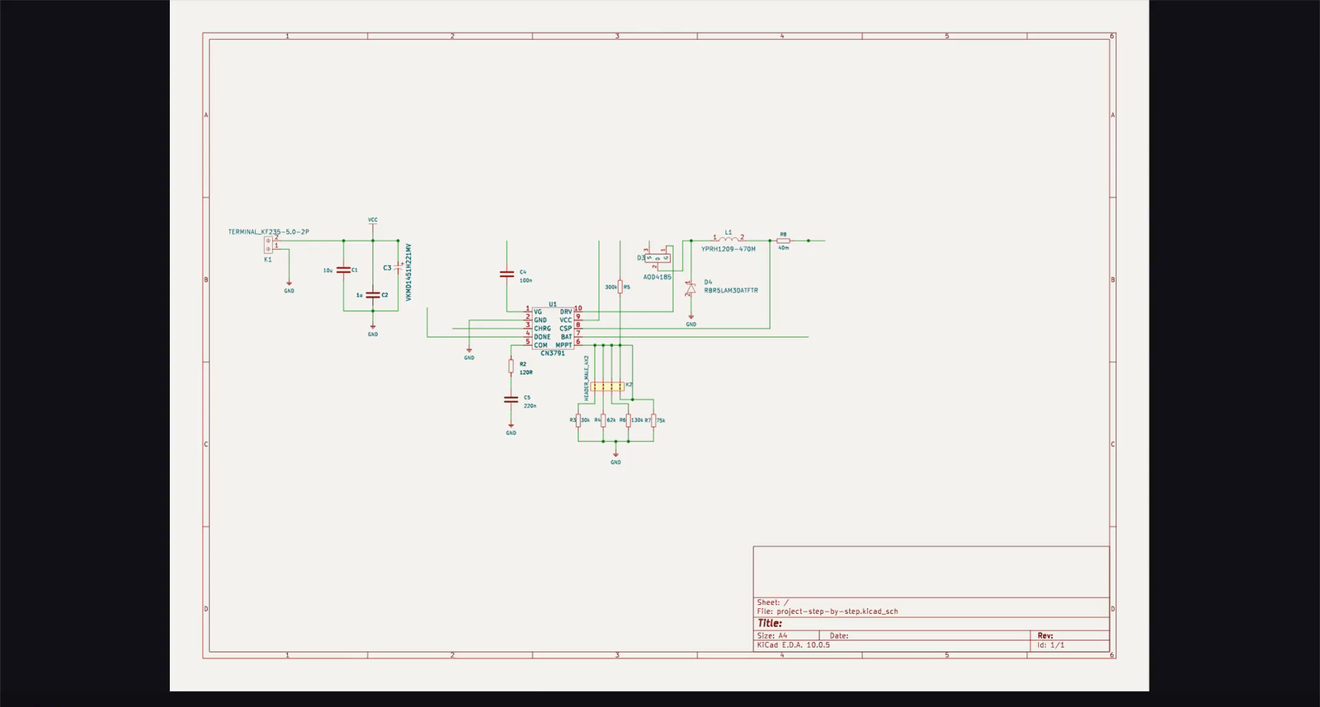This screenshot has width=1320, height=707.
Task: Click the KiCad E.D.A. 10.0.5 text
Action: click(794, 645)
